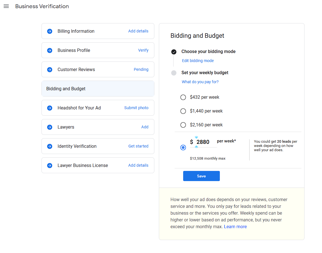
Task: Select the $1,440 per week budget option
Action: point(183,111)
